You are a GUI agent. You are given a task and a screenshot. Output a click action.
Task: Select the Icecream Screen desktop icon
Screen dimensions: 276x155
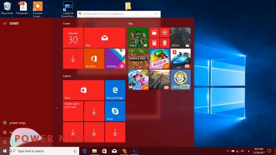[x=38, y=9]
